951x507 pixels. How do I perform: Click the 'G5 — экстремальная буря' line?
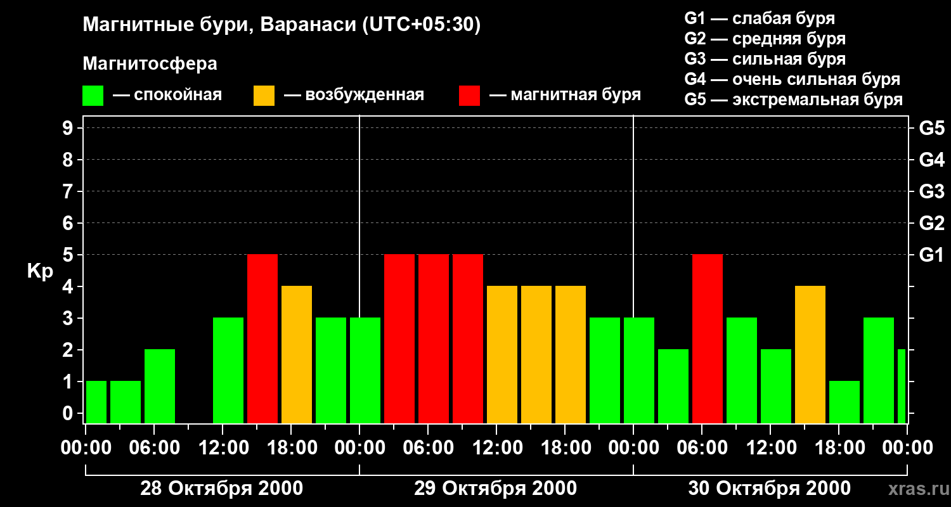click(x=793, y=99)
